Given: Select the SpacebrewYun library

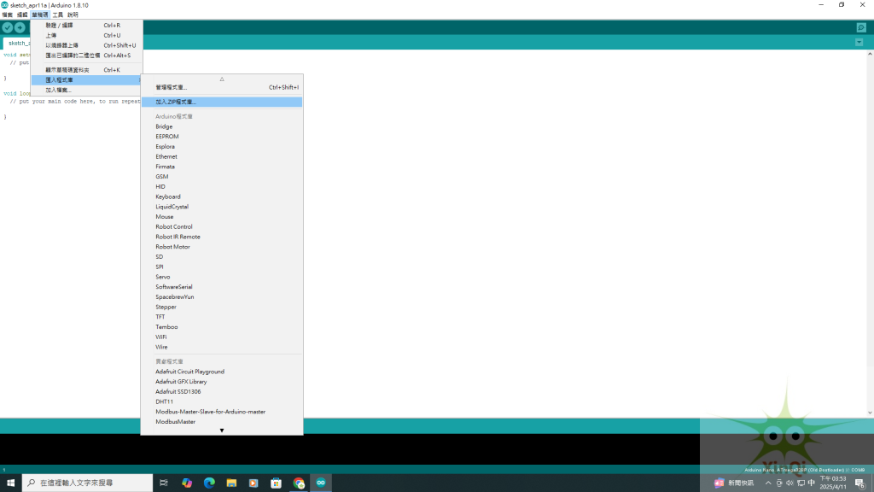Looking at the screenshot, I should coord(222,297).
